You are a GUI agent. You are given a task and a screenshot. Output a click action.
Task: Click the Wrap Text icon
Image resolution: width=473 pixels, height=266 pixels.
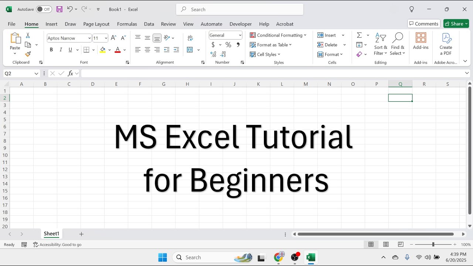(x=190, y=38)
